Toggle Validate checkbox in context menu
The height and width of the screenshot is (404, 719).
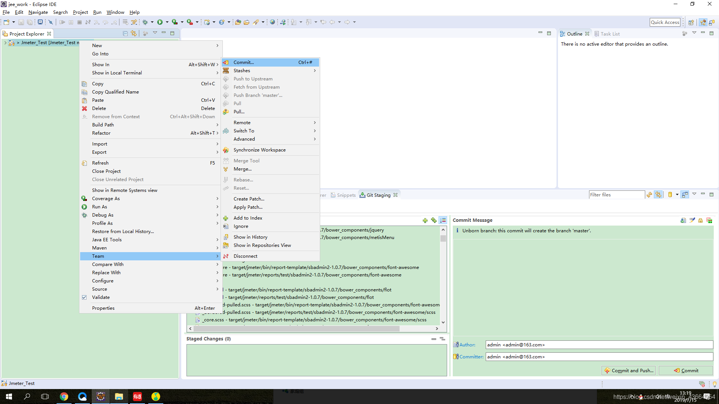pos(84,297)
